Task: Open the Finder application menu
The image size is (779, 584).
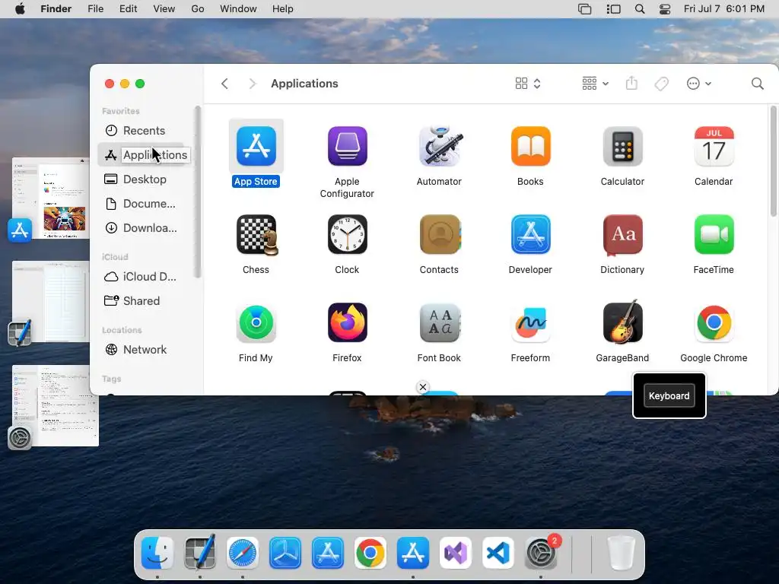Action: tap(56, 9)
